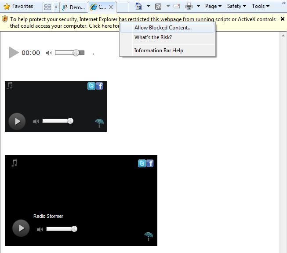Expand the Home button dropdown arrow

pyautogui.click(x=148, y=6)
